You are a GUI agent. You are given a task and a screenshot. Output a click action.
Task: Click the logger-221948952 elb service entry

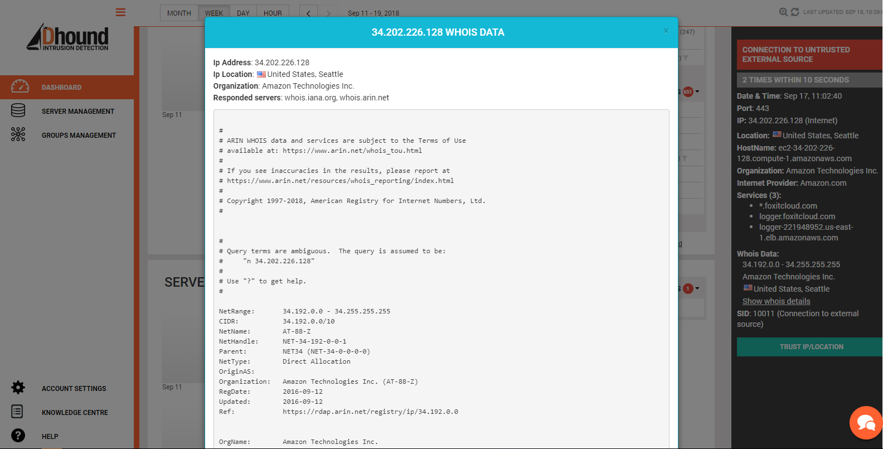coord(806,232)
